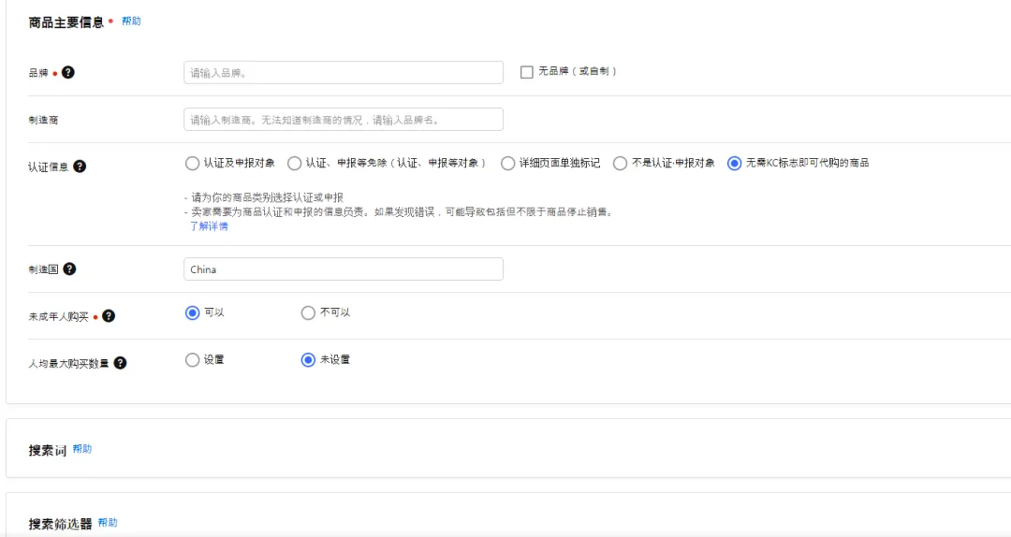Screen dimensions: 1011x537
Task: Click the 制造商 field label
Action: [x=43, y=120]
